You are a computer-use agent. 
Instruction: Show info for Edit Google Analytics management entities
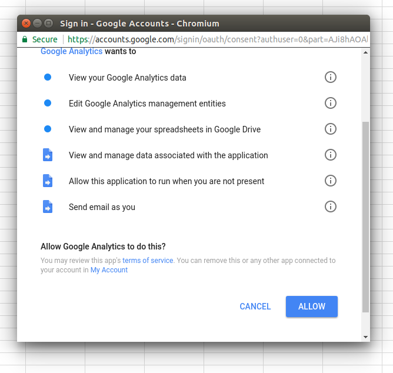click(330, 103)
